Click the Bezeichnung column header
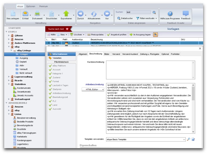This screenshot has height=154, width=208. (x=135, y=39)
